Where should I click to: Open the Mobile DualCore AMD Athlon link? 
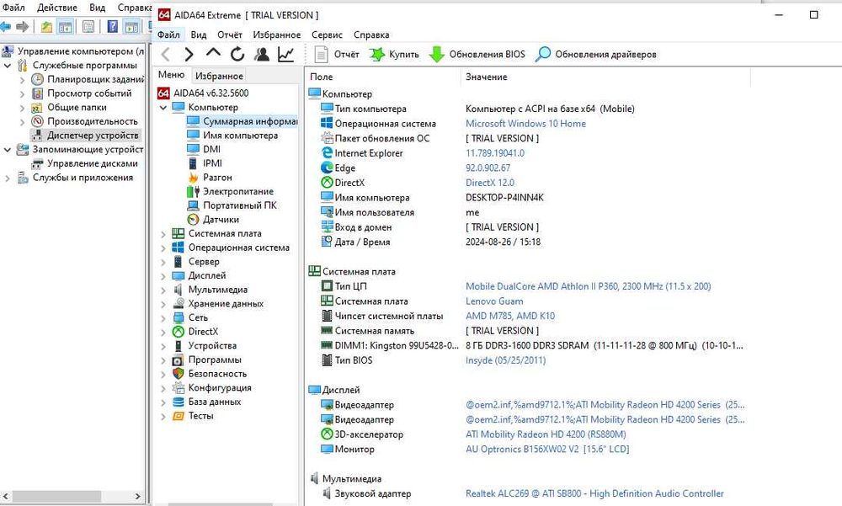coord(588,286)
